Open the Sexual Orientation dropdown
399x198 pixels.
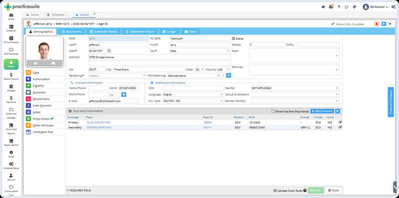point(295,94)
